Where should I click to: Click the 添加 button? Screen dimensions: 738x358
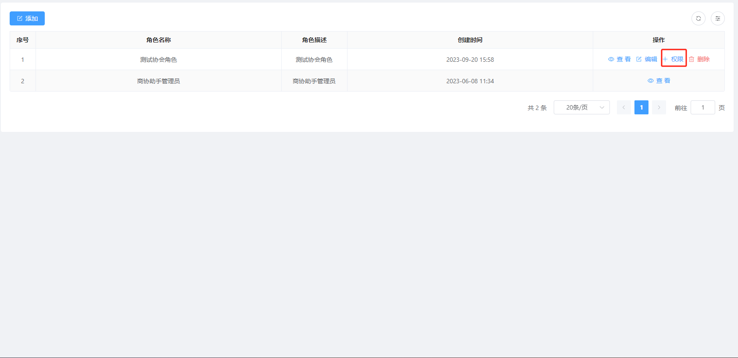pos(27,18)
